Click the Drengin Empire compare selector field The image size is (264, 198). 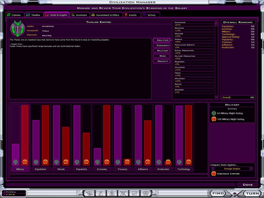tap(232, 169)
